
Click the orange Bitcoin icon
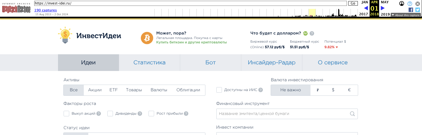[147, 38]
